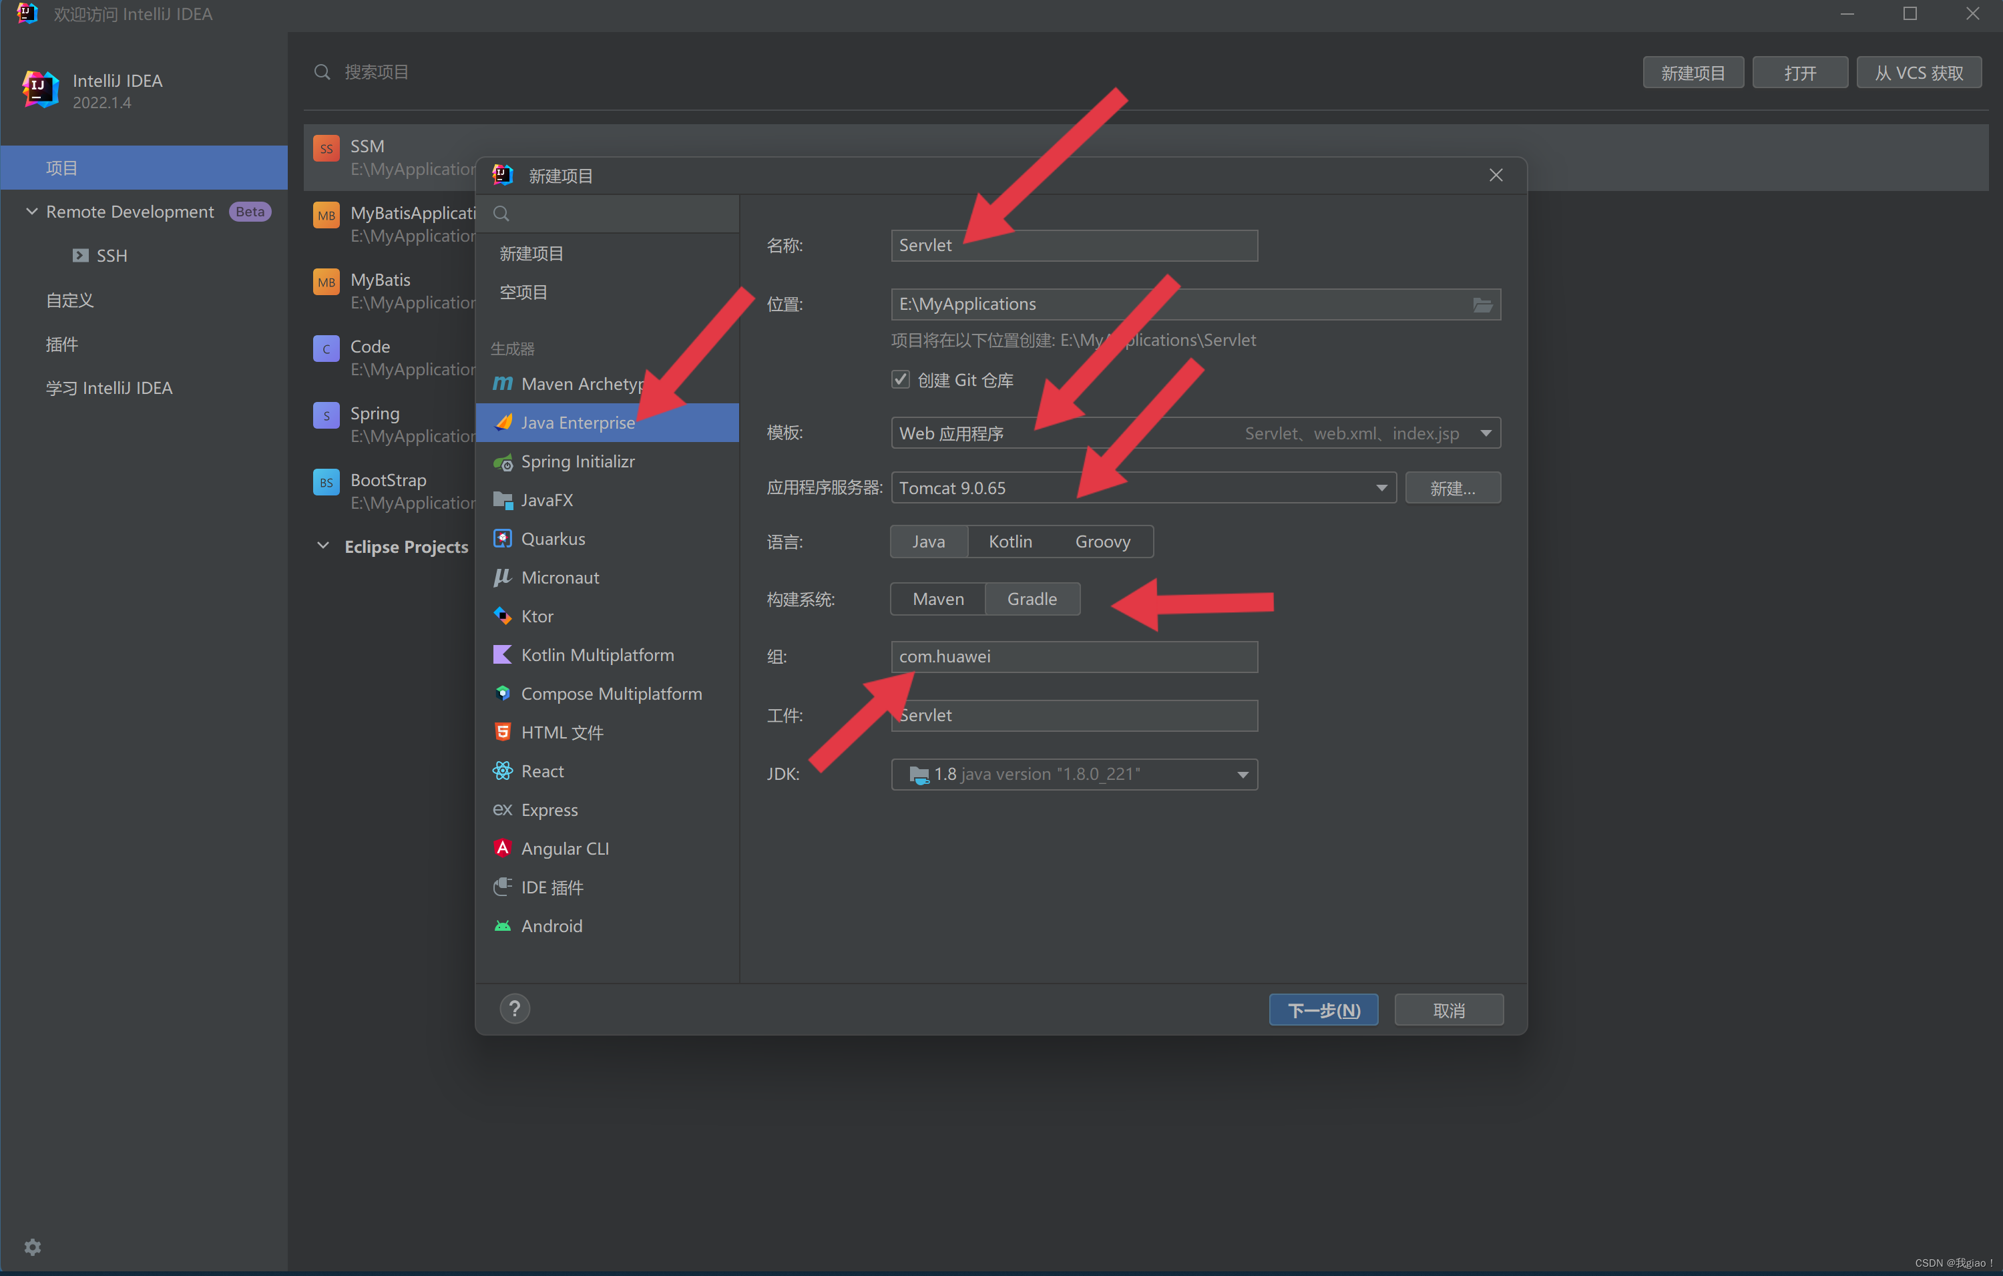Click the Compose Multiplatform icon

(502, 694)
